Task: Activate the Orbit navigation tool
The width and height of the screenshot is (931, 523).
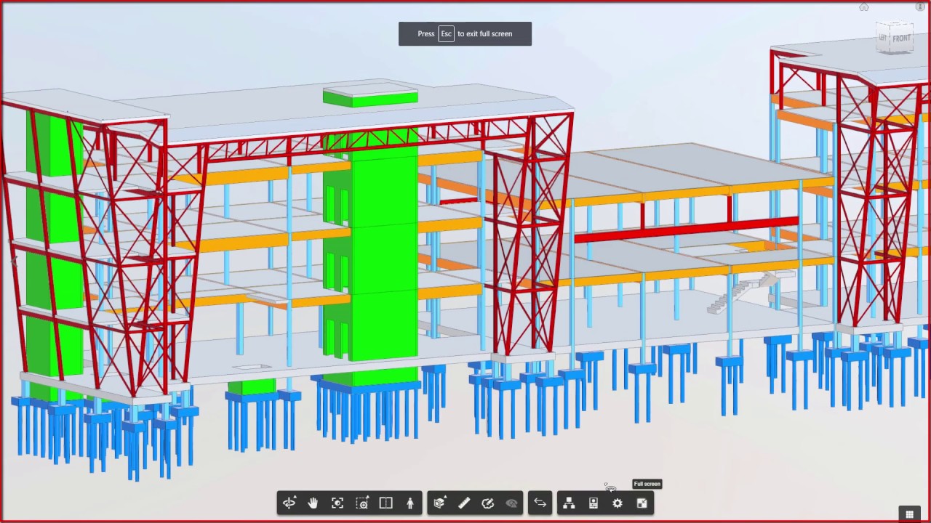Action: click(289, 503)
